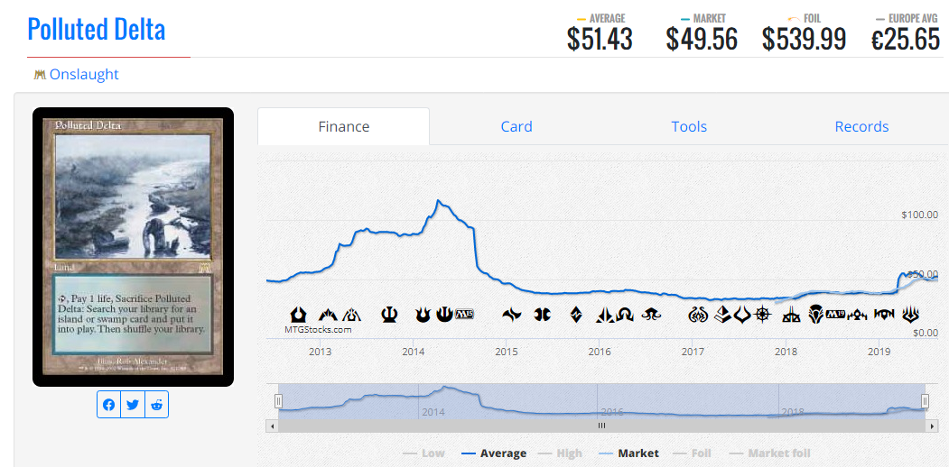Click the Oath of the Gatewatch symbol

[x=607, y=314]
